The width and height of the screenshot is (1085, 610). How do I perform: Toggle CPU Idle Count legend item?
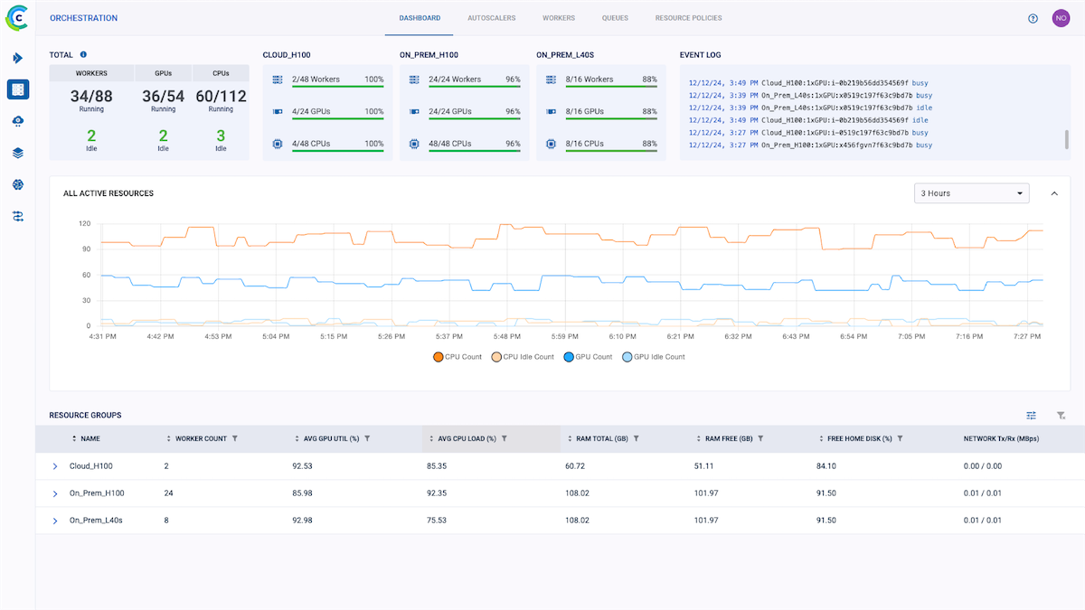(x=523, y=357)
